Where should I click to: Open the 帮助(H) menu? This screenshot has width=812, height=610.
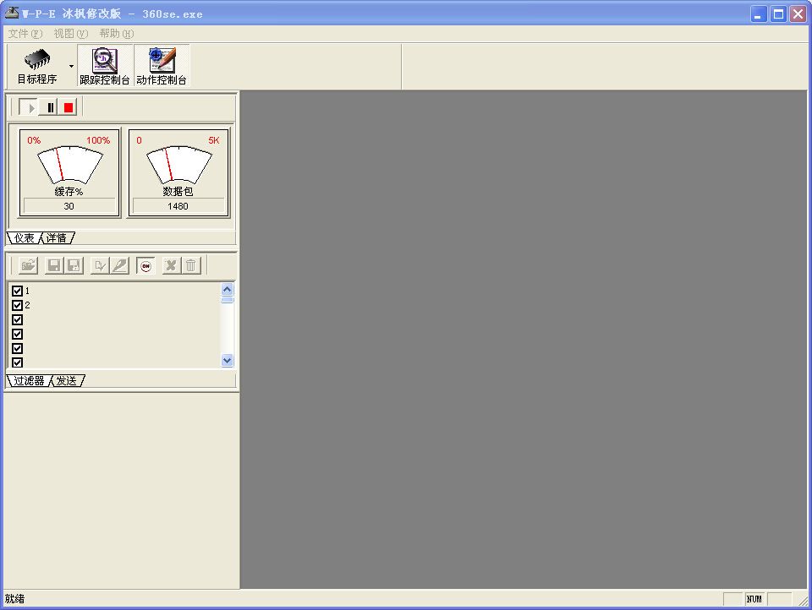click(x=117, y=34)
